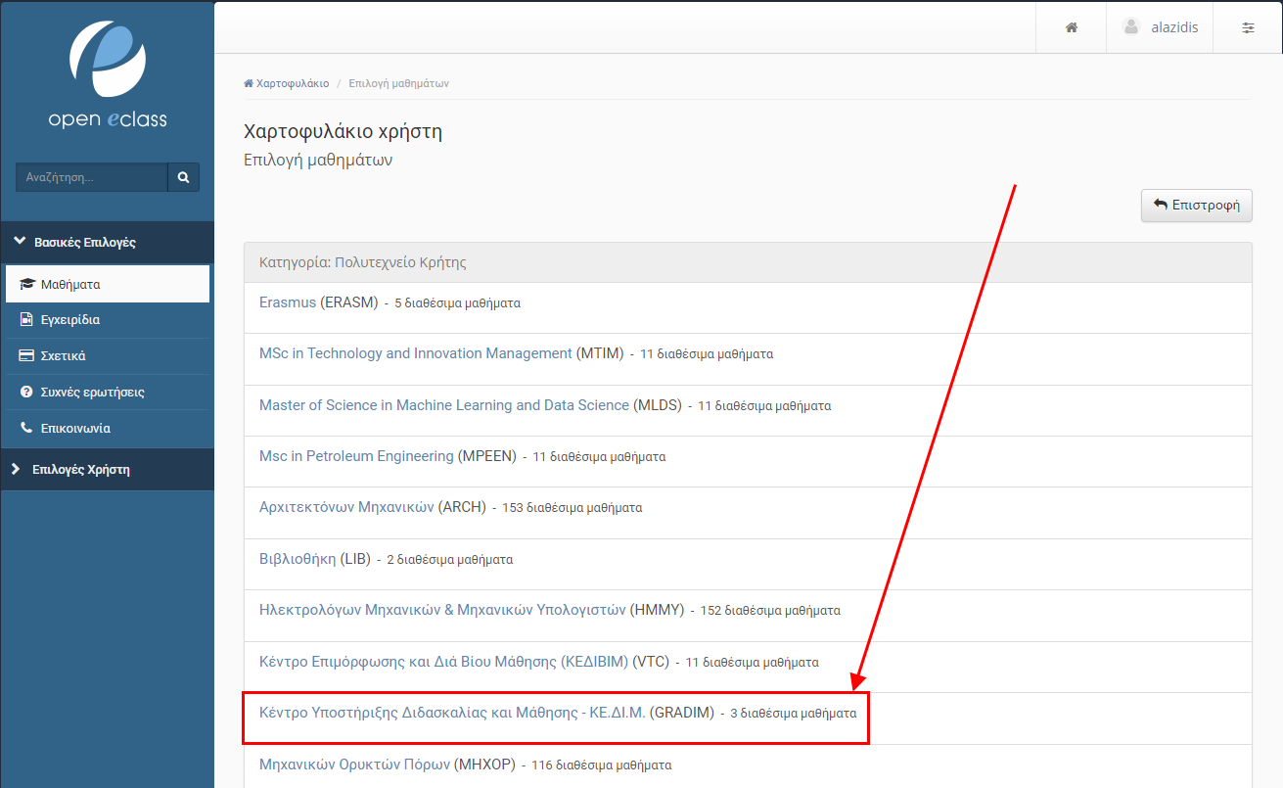Click the 153 διαθέσιμα μαθήματα text
Viewport: 1283px width, 788px height.
[x=573, y=508]
